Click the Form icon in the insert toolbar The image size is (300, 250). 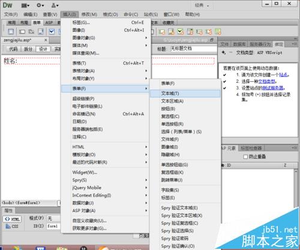coord(11,31)
